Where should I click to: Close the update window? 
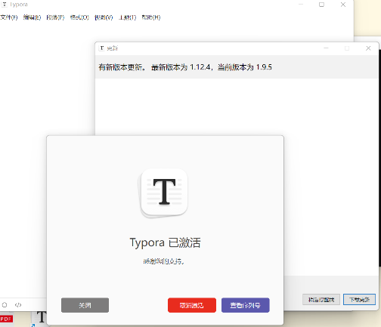click(368, 48)
